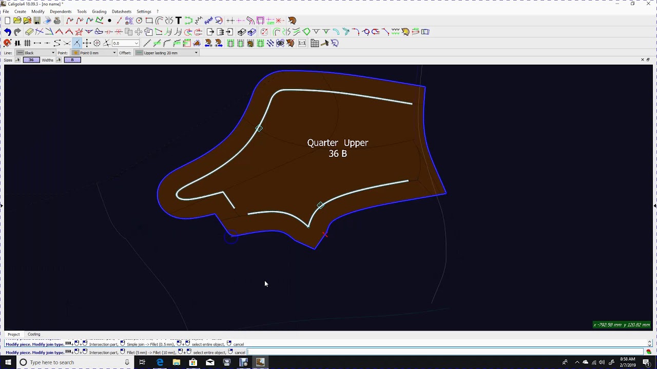This screenshot has height=369, width=657.
Task: Toggle the red magnet snap icon
Action: pyautogui.click(x=7, y=43)
